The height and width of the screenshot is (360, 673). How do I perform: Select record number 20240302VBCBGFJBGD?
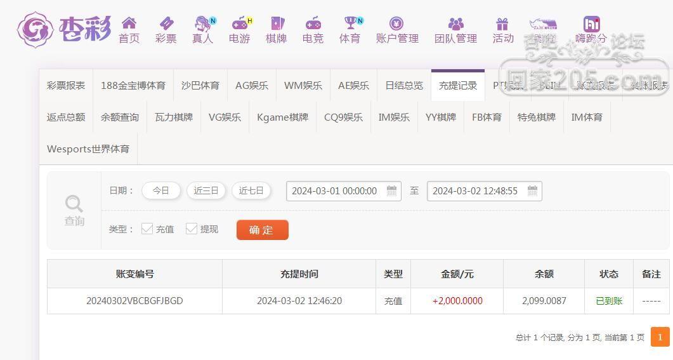click(x=134, y=301)
